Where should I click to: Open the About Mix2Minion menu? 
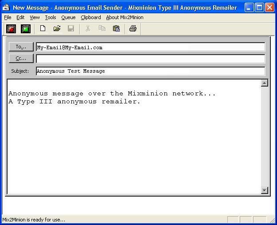pos(125,17)
